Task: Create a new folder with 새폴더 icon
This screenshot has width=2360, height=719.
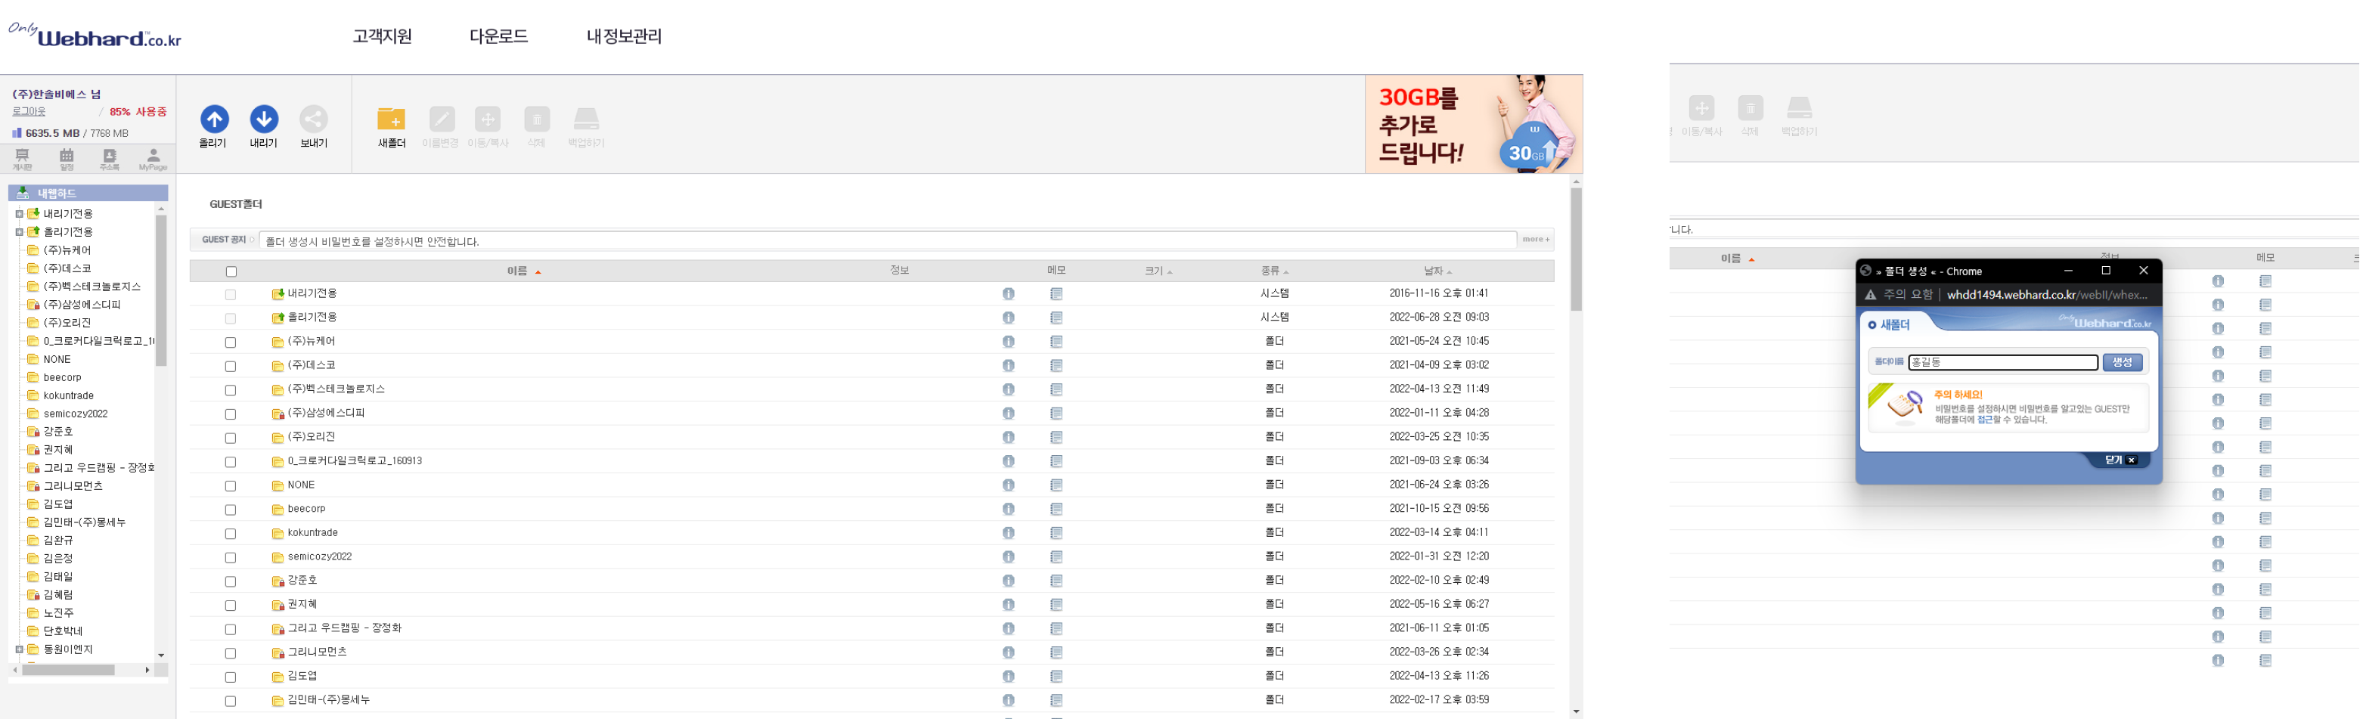Action: click(391, 119)
